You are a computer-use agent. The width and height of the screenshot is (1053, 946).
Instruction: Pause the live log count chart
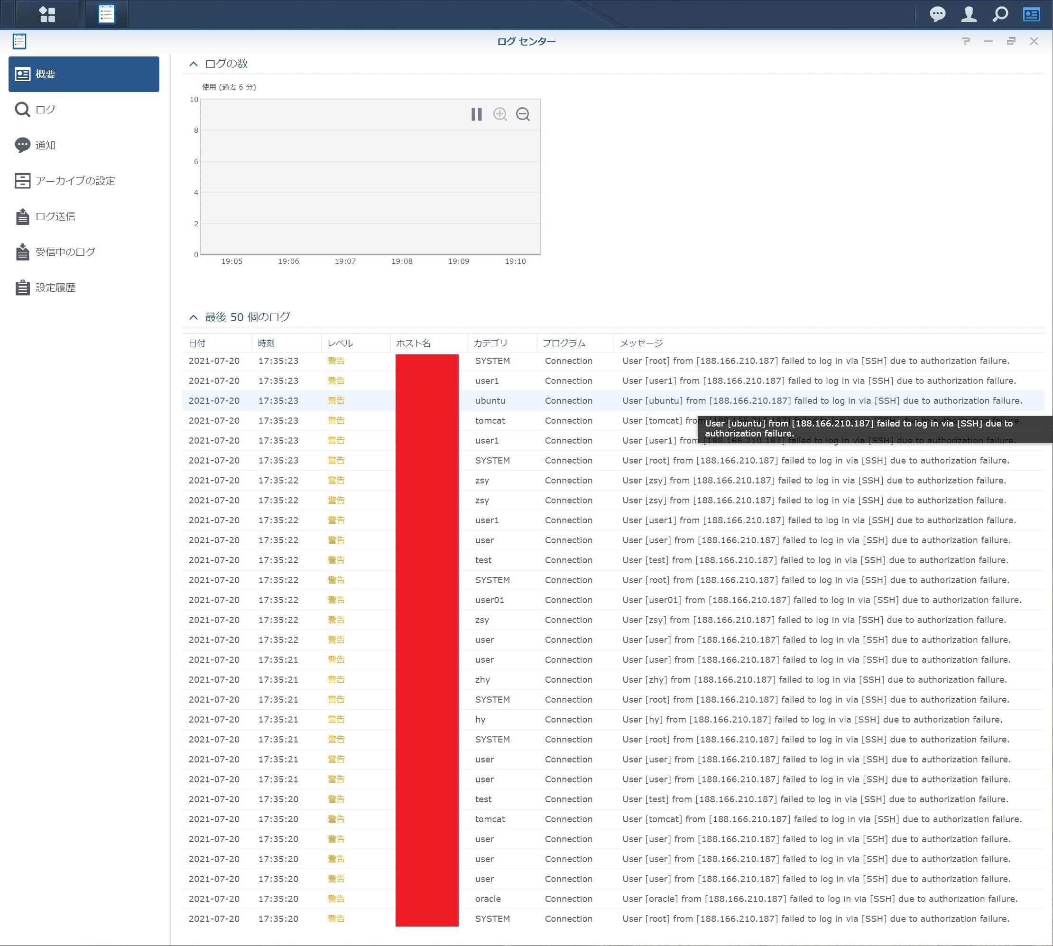click(x=476, y=114)
